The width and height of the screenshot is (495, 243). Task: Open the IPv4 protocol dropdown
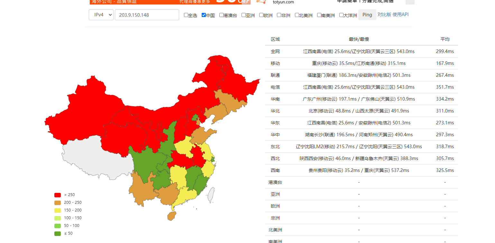[101, 15]
